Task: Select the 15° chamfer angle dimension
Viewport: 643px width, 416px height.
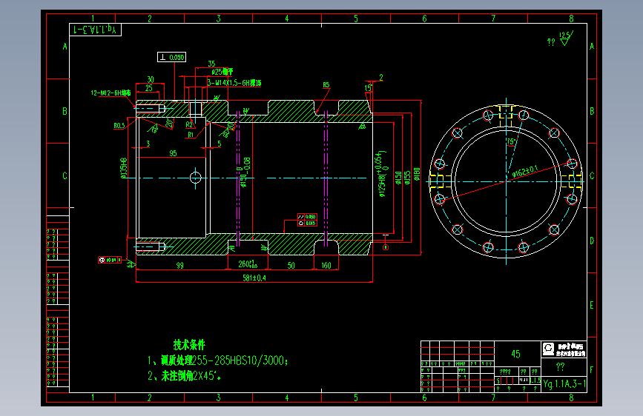Action: (x=368, y=87)
